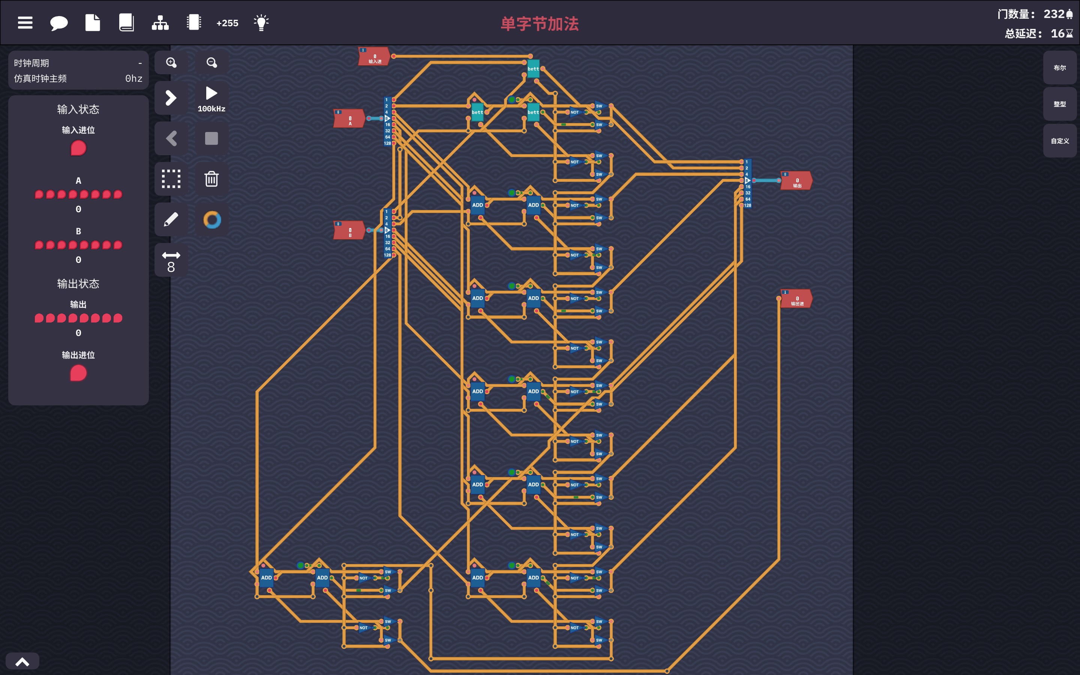
Task: Toggle the second-from-left bit of input B
Action: pos(50,245)
